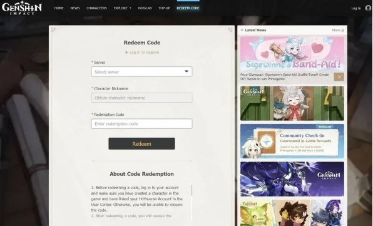Click the Latest News title text
The height and width of the screenshot is (226, 373).
(255, 30)
